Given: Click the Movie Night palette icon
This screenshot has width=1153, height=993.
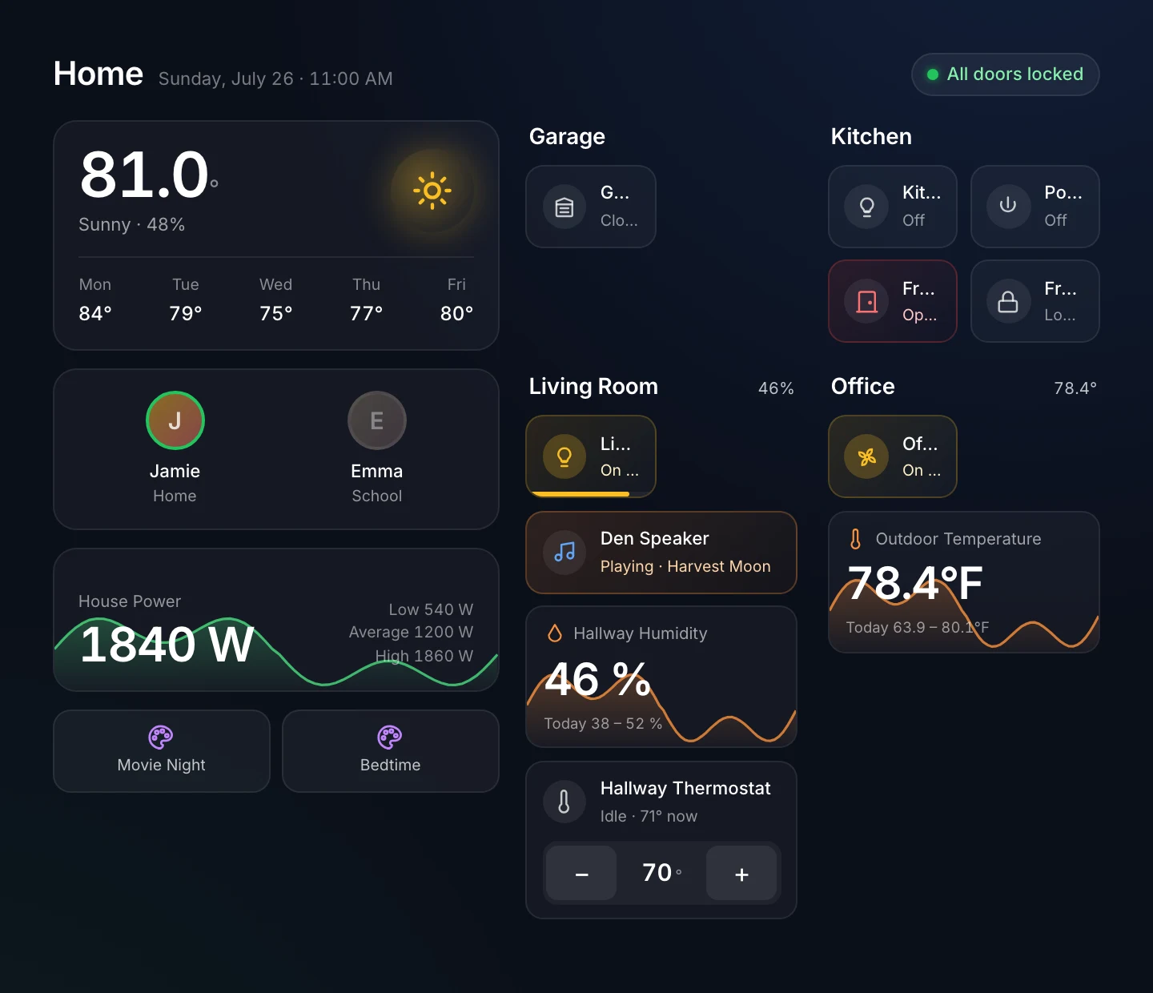Looking at the screenshot, I should pyautogui.click(x=161, y=737).
